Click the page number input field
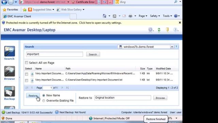This screenshot has height=123, width=218. tap(48, 88)
